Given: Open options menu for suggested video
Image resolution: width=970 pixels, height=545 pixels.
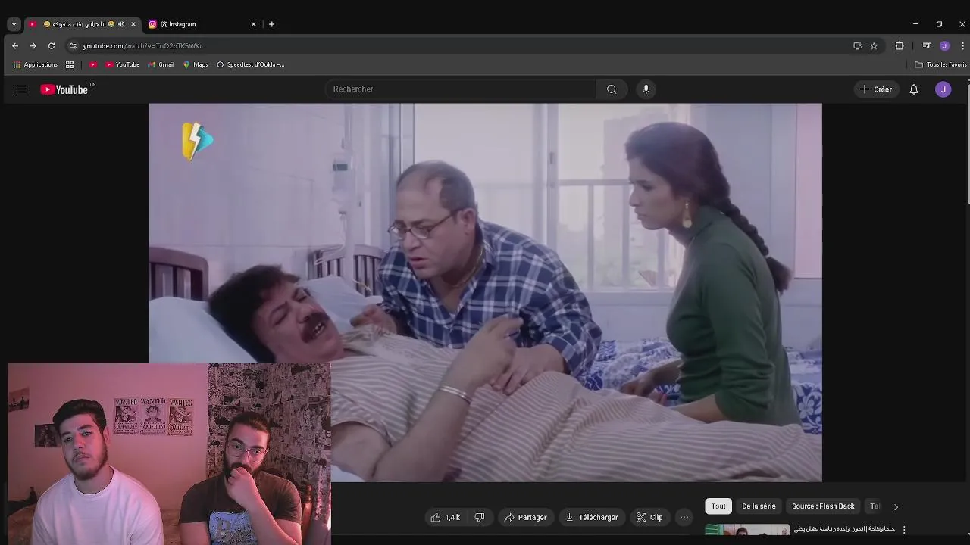Looking at the screenshot, I should click(x=904, y=530).
